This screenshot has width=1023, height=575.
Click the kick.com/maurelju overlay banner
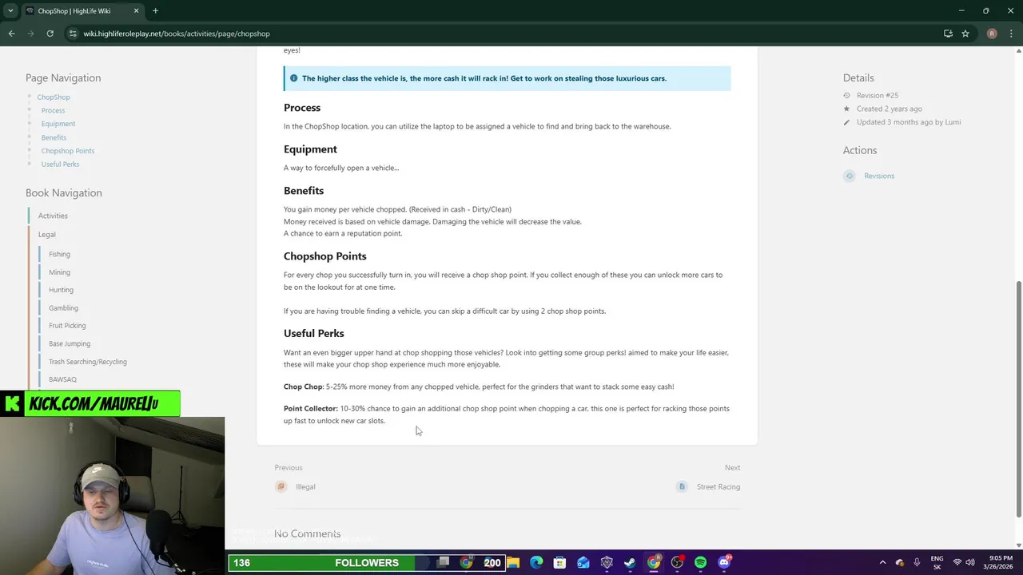[x=91, y=404]
